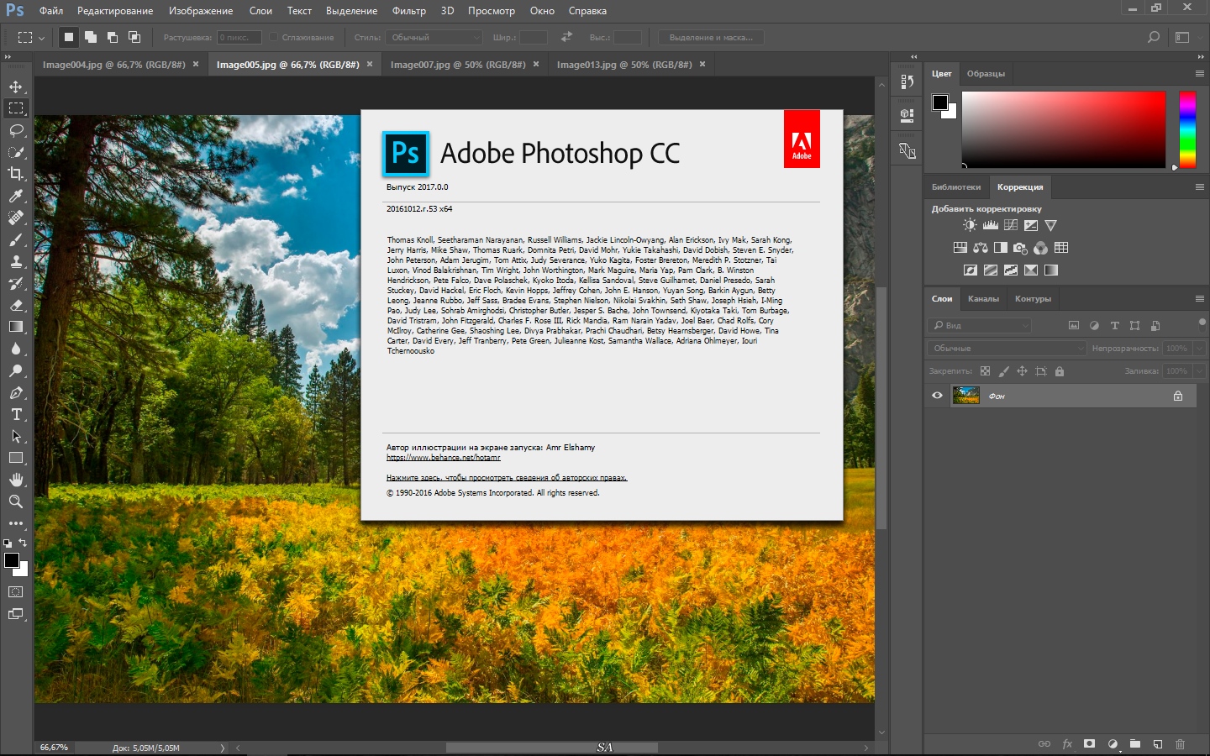Open the workspace switcher dropdown
1210x756 pixels.
1182,37
